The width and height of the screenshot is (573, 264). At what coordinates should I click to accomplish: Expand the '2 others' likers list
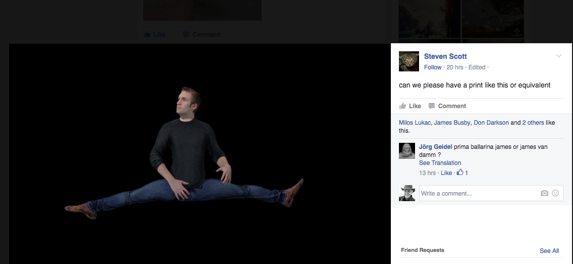tap(533, 123)
